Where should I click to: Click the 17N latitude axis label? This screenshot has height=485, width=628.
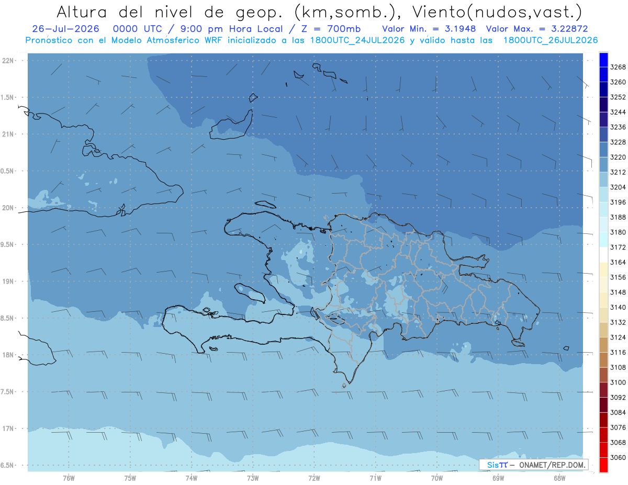(8, 428)
